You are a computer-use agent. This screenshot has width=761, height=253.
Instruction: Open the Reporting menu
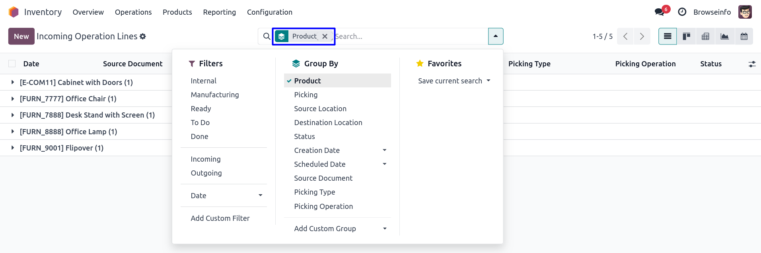(x=219, y=12)
